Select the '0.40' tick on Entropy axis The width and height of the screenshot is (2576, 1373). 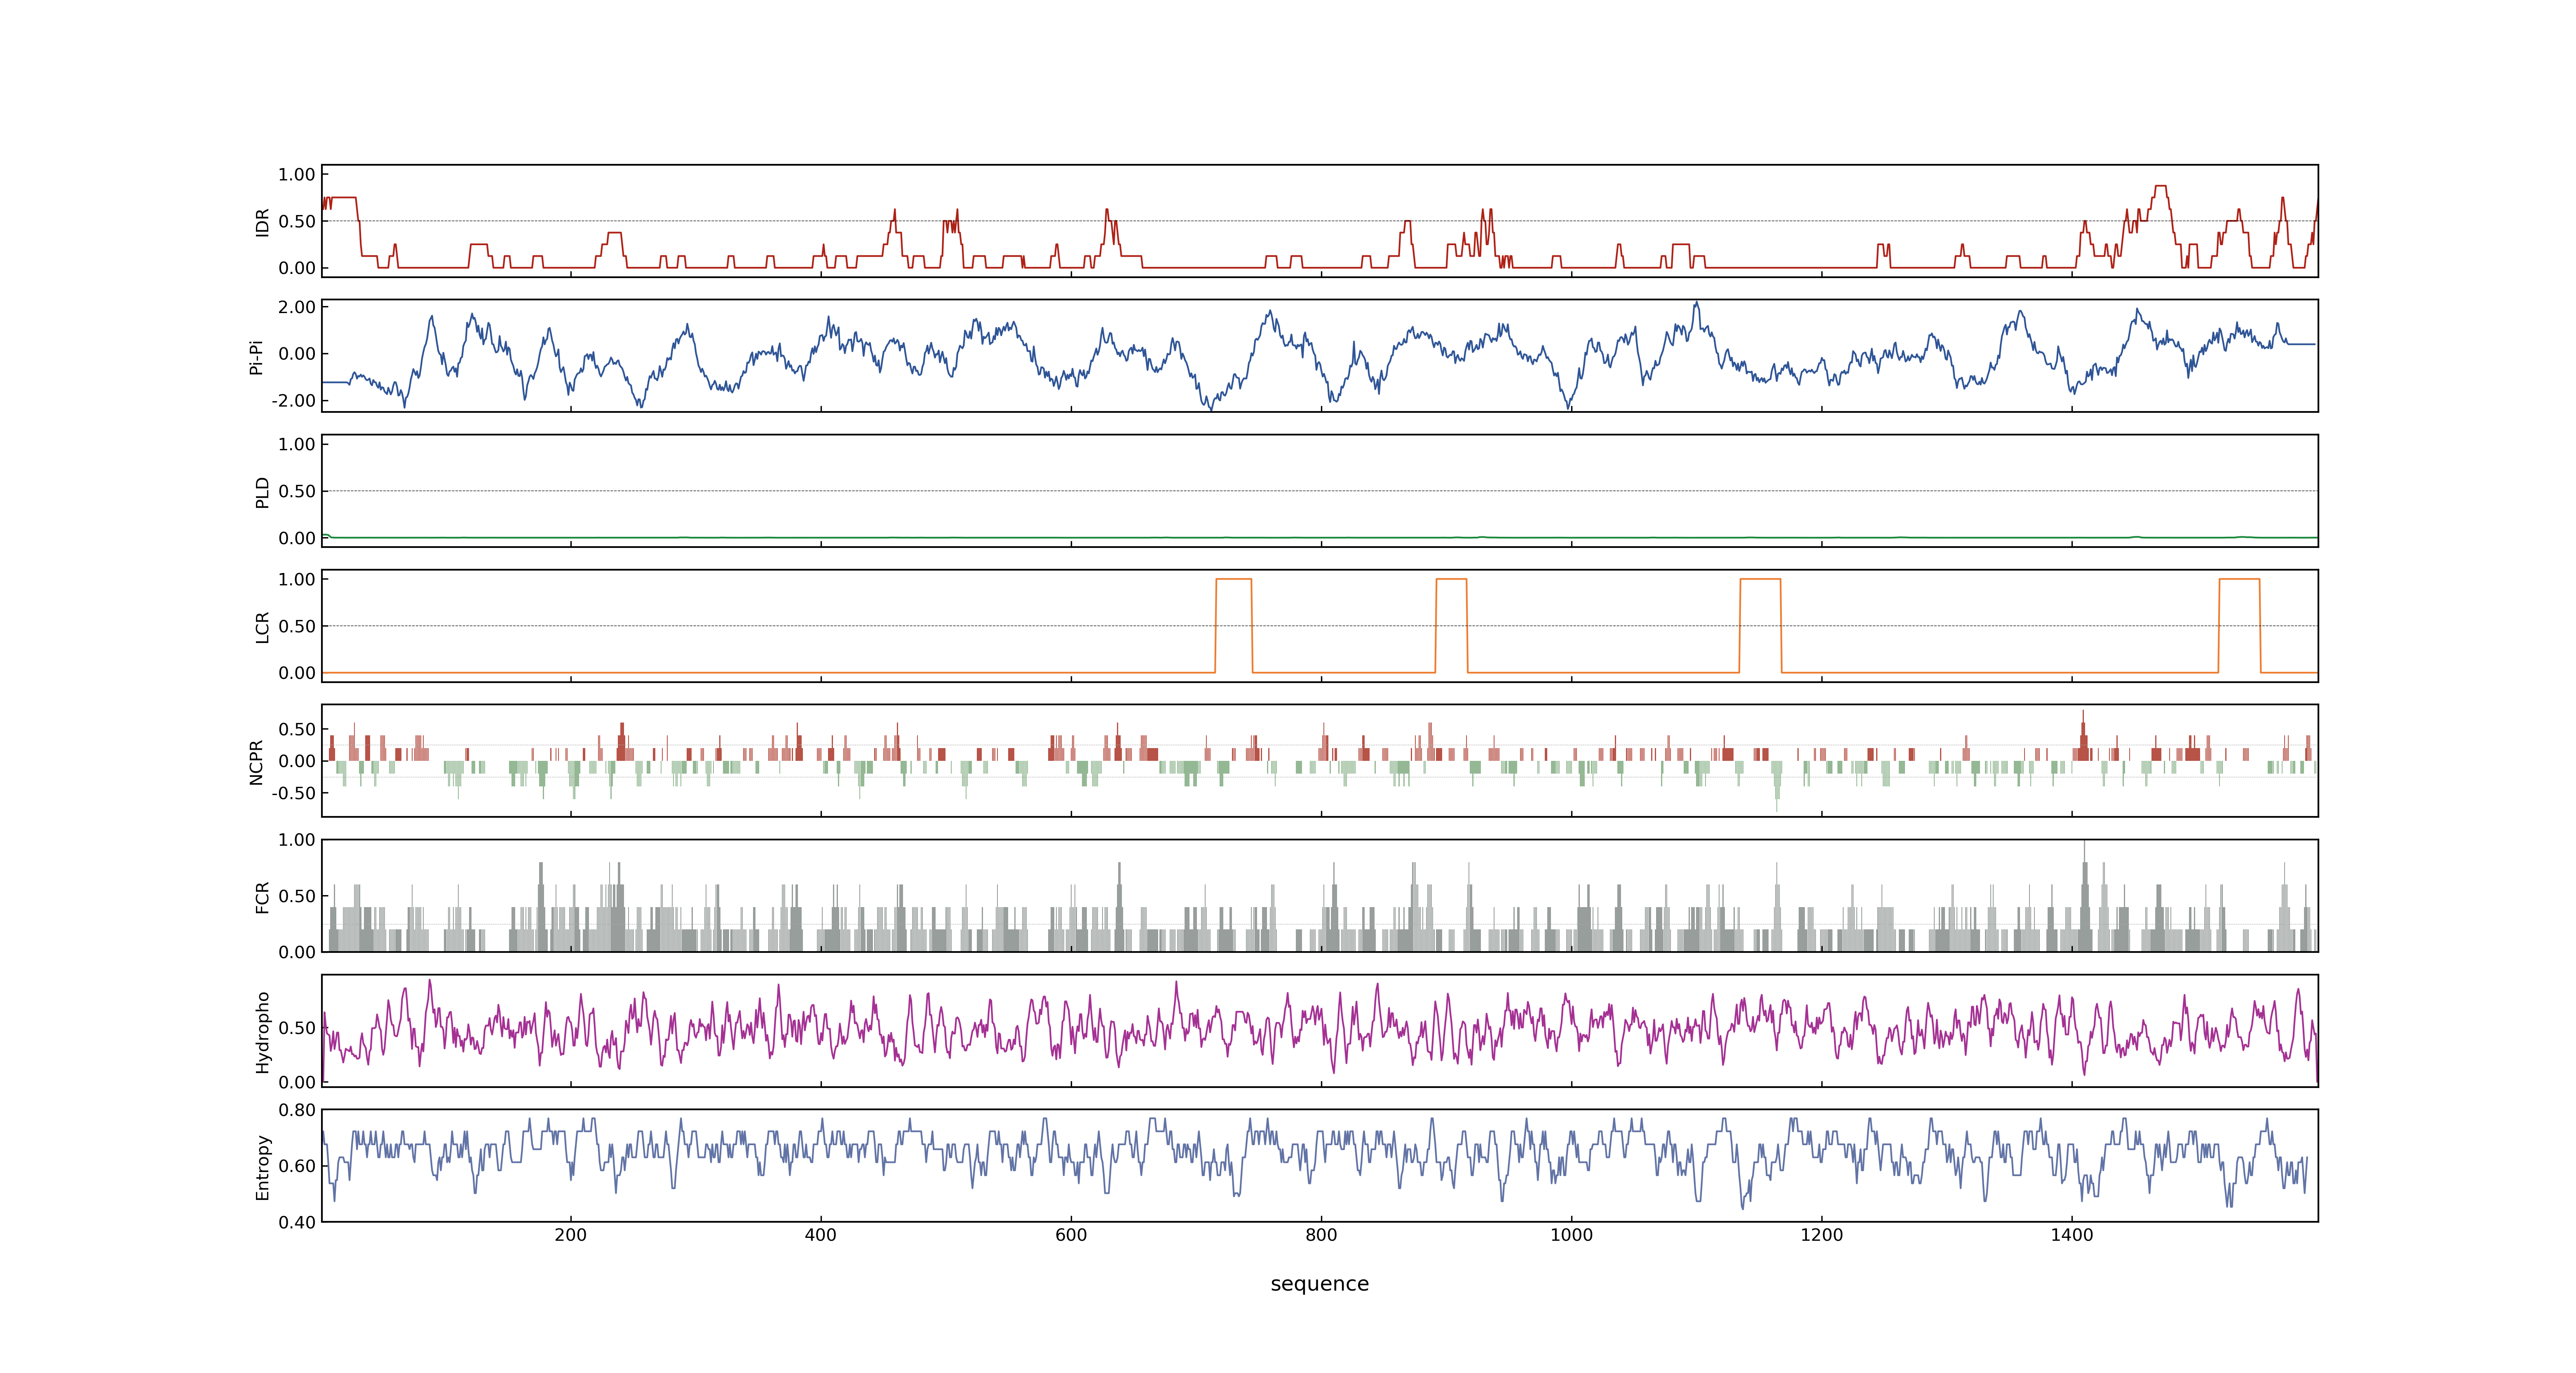coord(297,1222)
